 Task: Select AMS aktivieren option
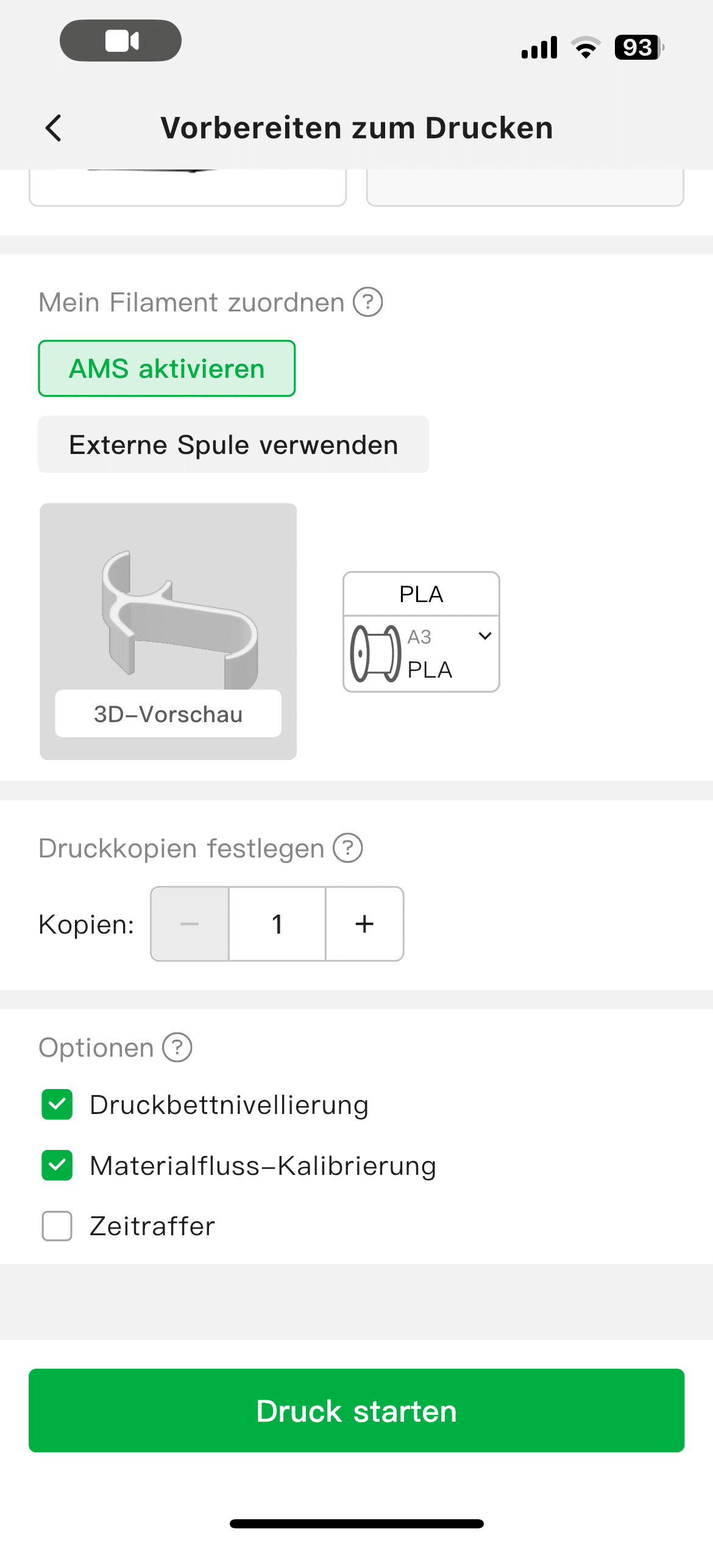pyautogui.click(x=167, y=369)
